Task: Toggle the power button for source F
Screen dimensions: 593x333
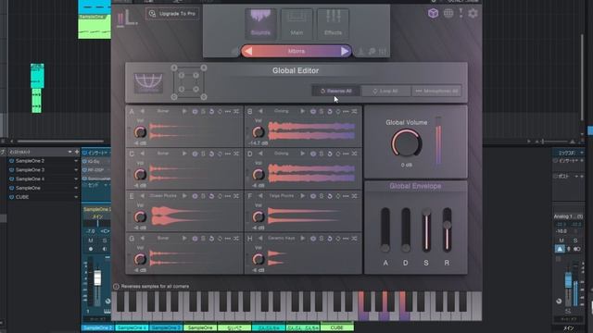Action: tap(313, 196)
